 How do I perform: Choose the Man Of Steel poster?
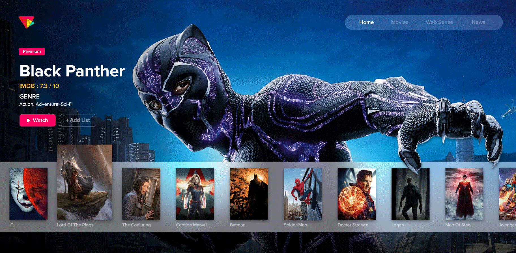pyautogui.click(x=464, y=194)
